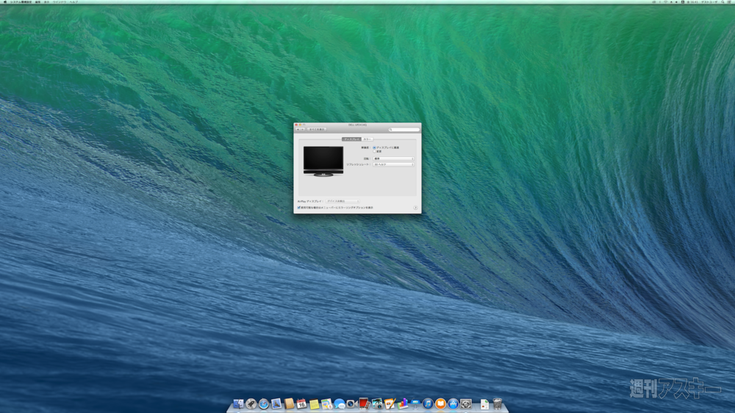Switch to the カラー tab
Image resolution: width=735 pixels, height=413 pixels.
pos(367,139)
